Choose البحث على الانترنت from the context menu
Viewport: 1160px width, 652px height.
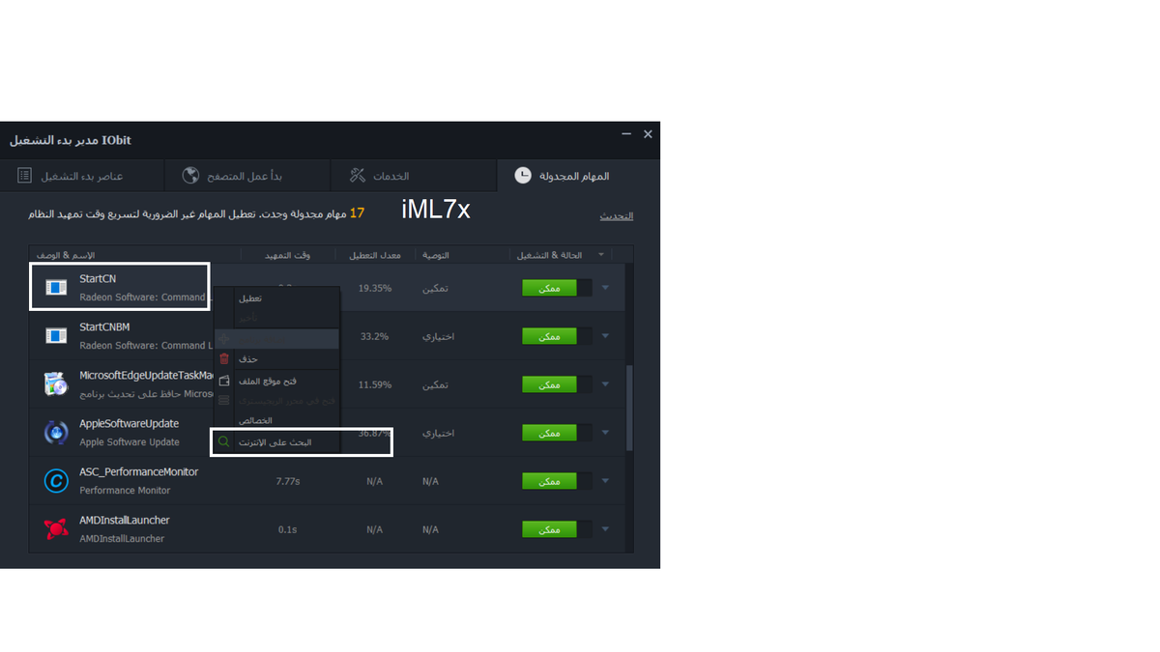point(276,441)
